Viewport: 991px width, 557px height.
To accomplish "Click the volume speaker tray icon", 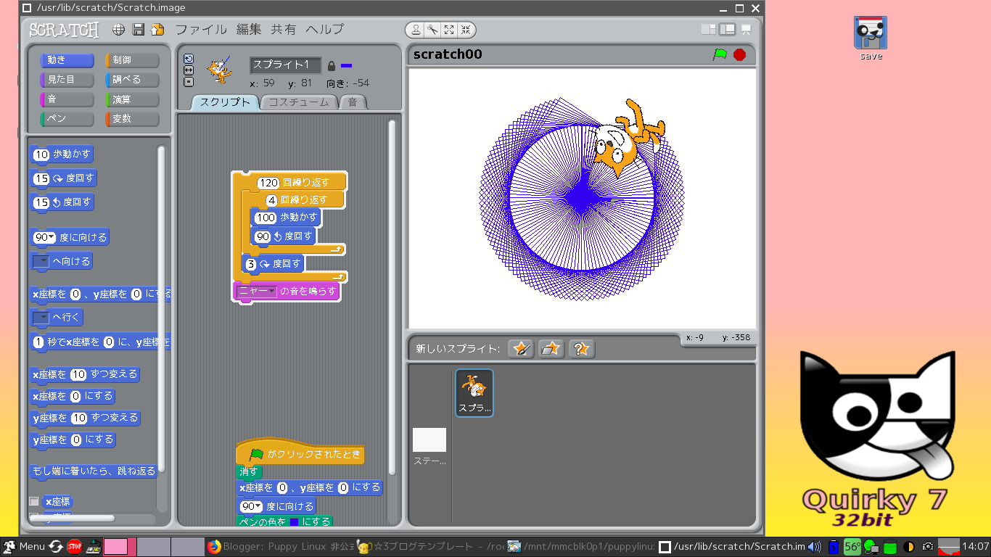I will (815, 547).
